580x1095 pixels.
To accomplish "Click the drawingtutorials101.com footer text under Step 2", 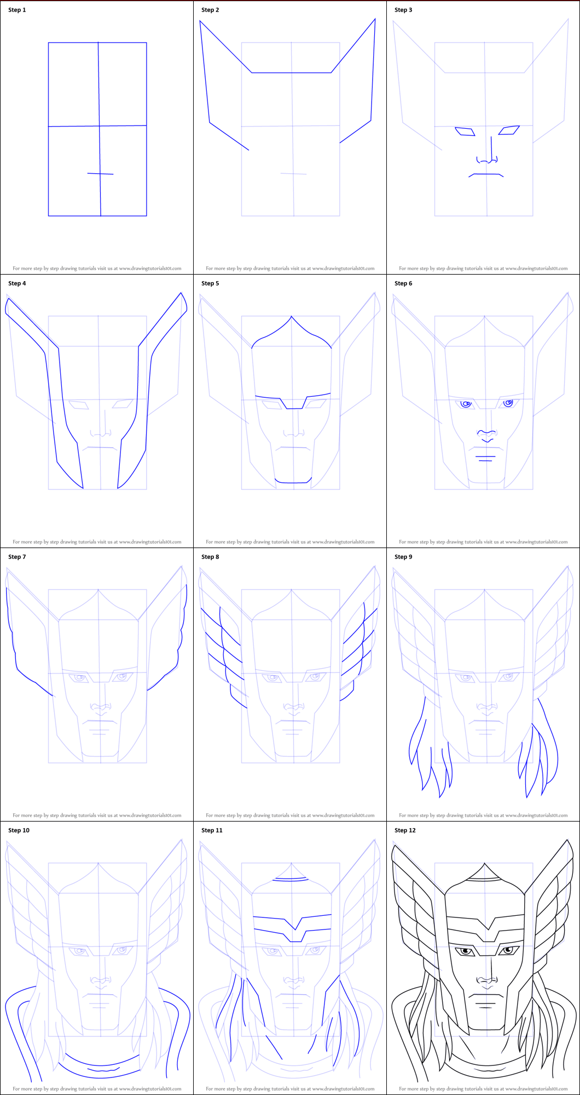I will pos(290,269).
